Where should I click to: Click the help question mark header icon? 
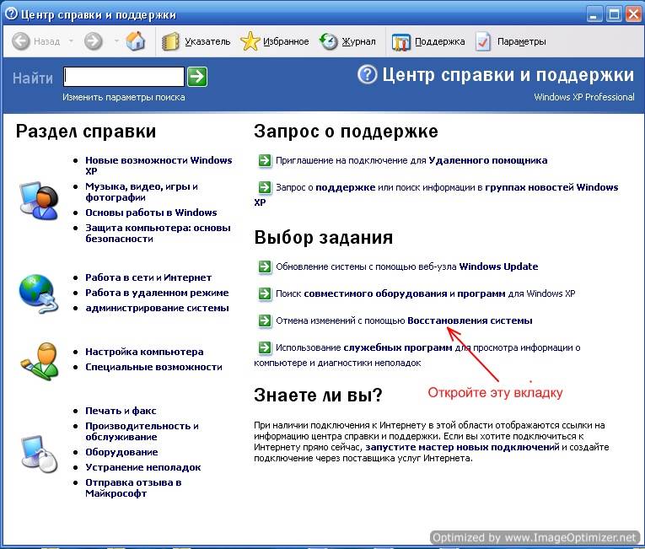tap(367, 75)
